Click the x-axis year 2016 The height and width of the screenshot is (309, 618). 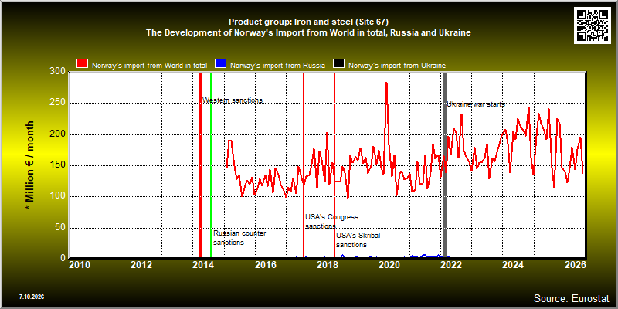[x=265, y=265]
